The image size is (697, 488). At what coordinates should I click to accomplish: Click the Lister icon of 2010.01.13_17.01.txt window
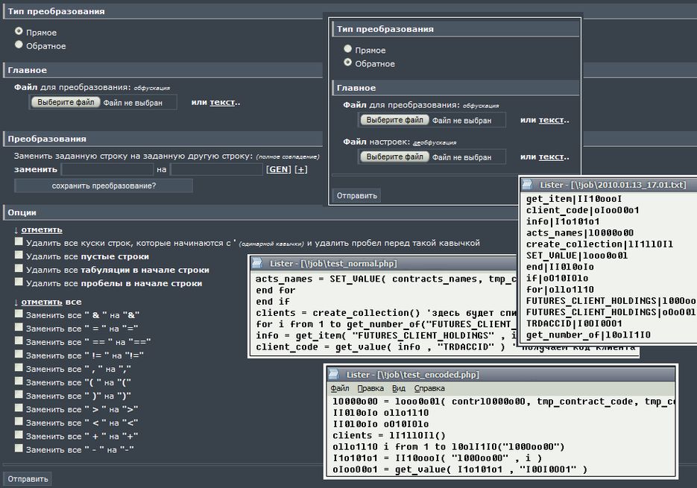click(x=528, y=185)
